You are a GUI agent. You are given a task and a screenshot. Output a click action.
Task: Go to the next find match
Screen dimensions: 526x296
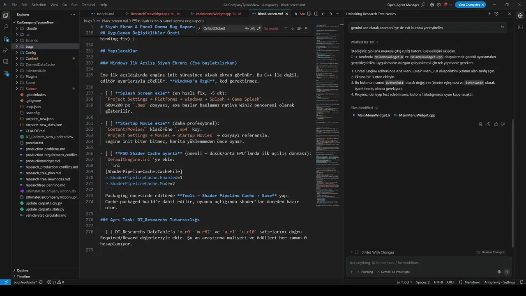click(293, 28)
